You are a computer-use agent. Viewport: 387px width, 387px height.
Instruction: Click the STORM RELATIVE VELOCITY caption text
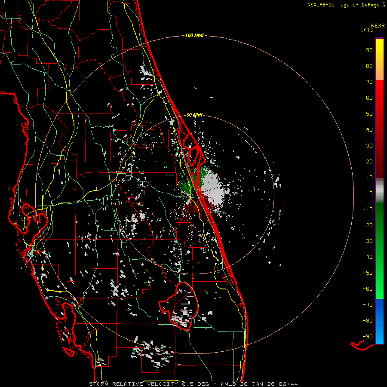point(133,384)
